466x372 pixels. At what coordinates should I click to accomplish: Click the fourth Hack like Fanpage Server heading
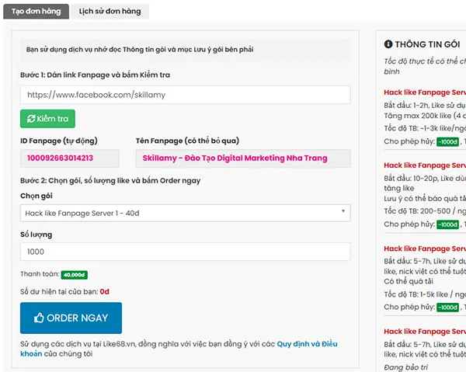425,332
